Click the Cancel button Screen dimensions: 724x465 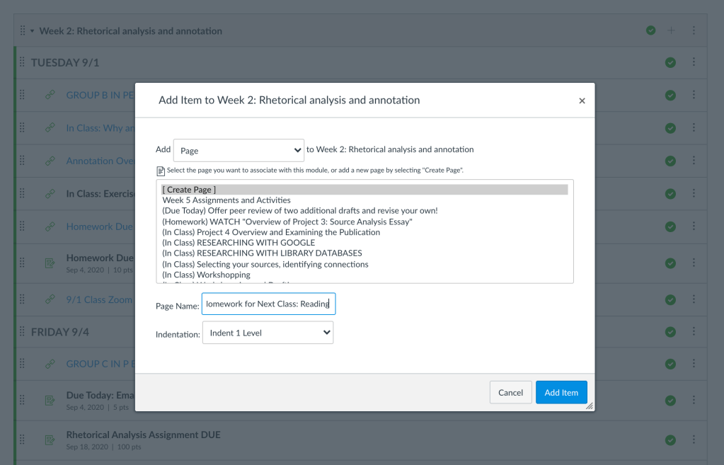[510, 392]
